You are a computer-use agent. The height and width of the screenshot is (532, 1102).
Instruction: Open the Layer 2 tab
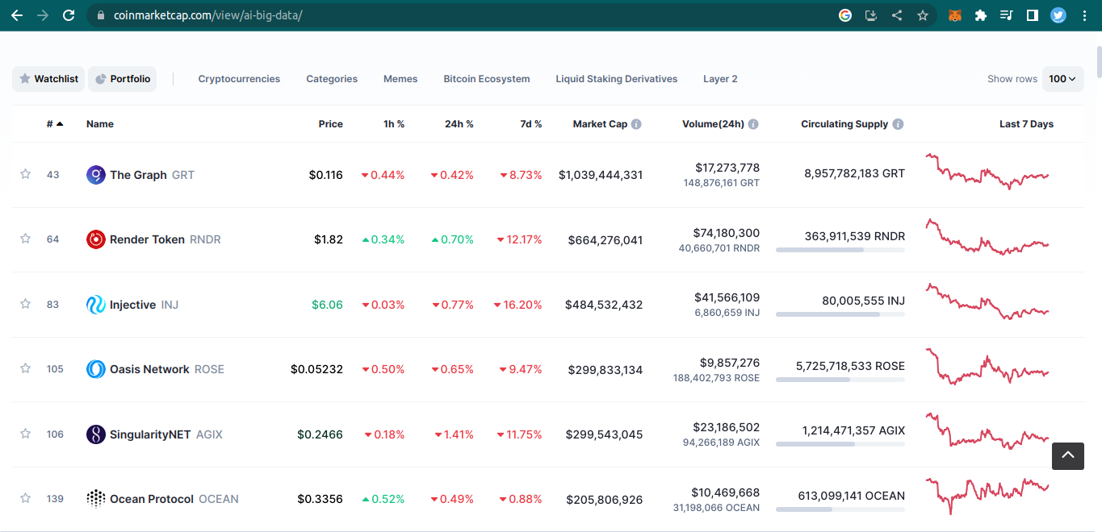coord(720,79)
